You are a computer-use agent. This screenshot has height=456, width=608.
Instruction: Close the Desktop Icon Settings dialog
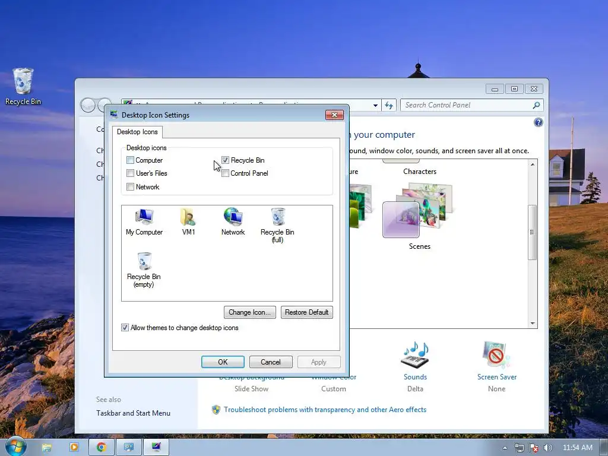334,115
